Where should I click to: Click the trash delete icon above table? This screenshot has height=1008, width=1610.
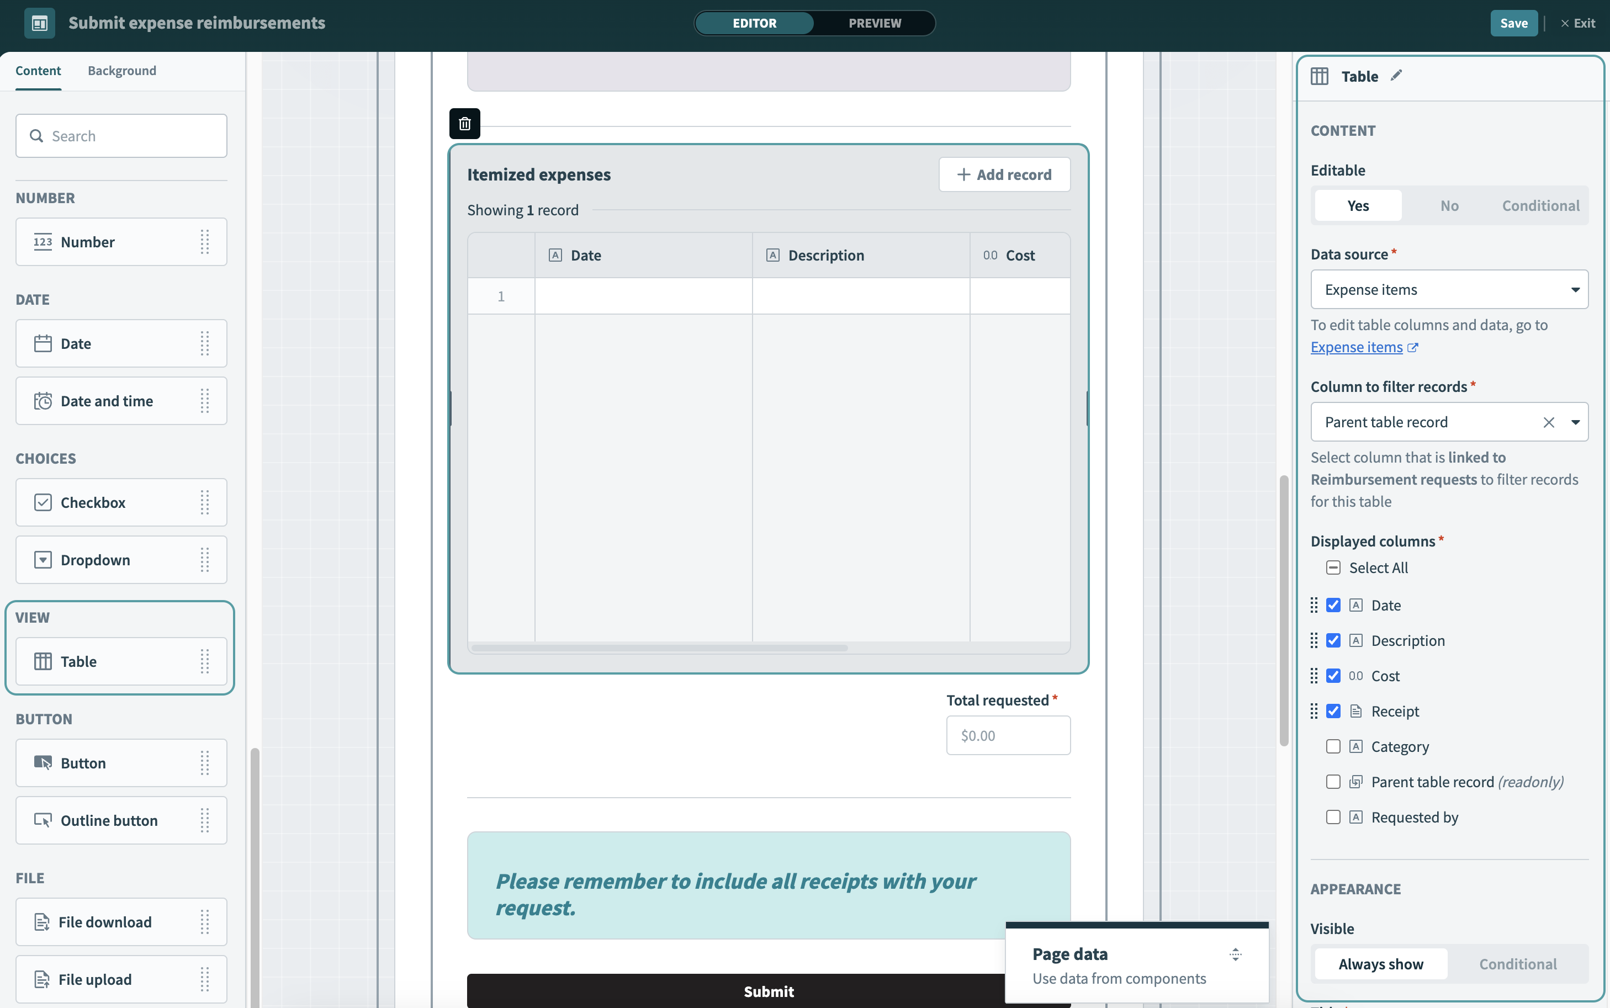pos(465,123)
